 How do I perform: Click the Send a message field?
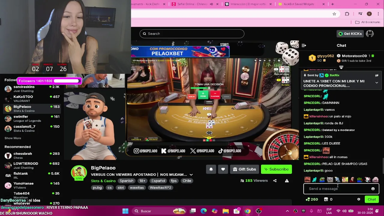(x=341, y=189)
